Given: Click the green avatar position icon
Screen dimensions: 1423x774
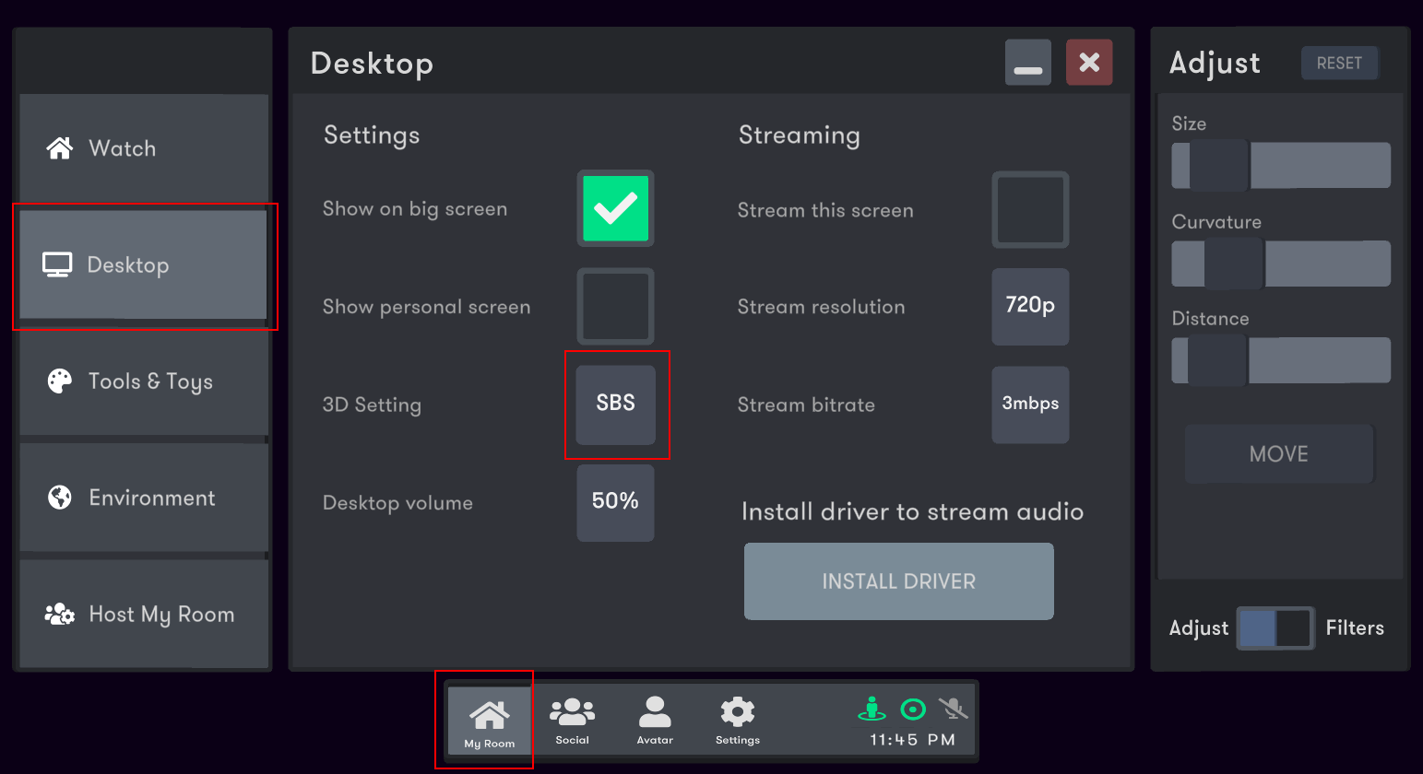Looking at the screenshot, I should pos(872,709).
